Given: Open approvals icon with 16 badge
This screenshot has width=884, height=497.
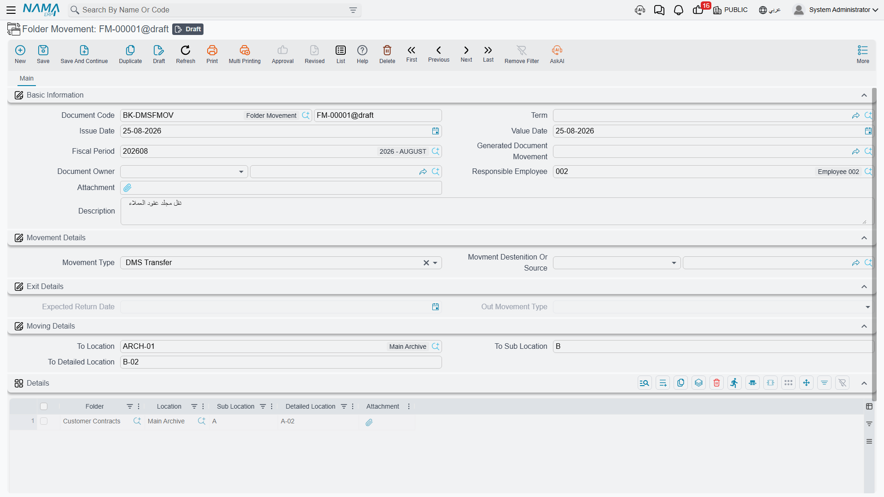Looking at the screenshot, I should tap(698, 10).
